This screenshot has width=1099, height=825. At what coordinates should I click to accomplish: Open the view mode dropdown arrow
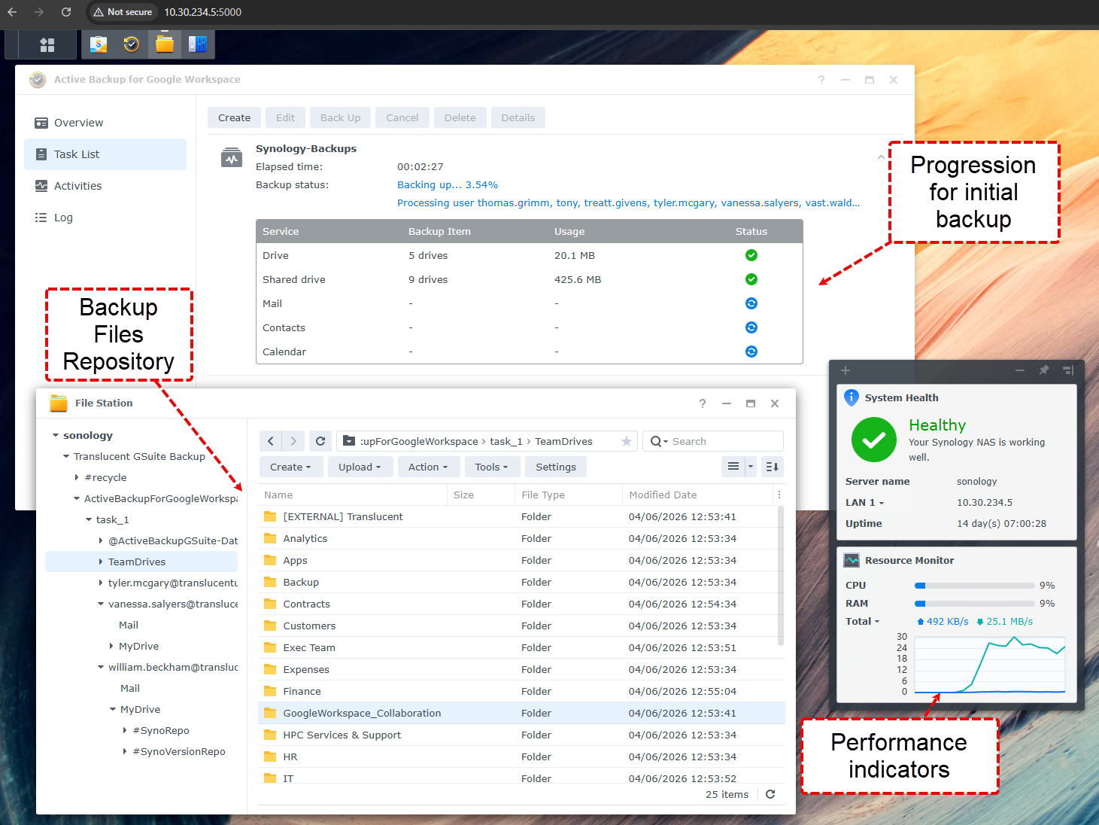[x=750, y=467]
